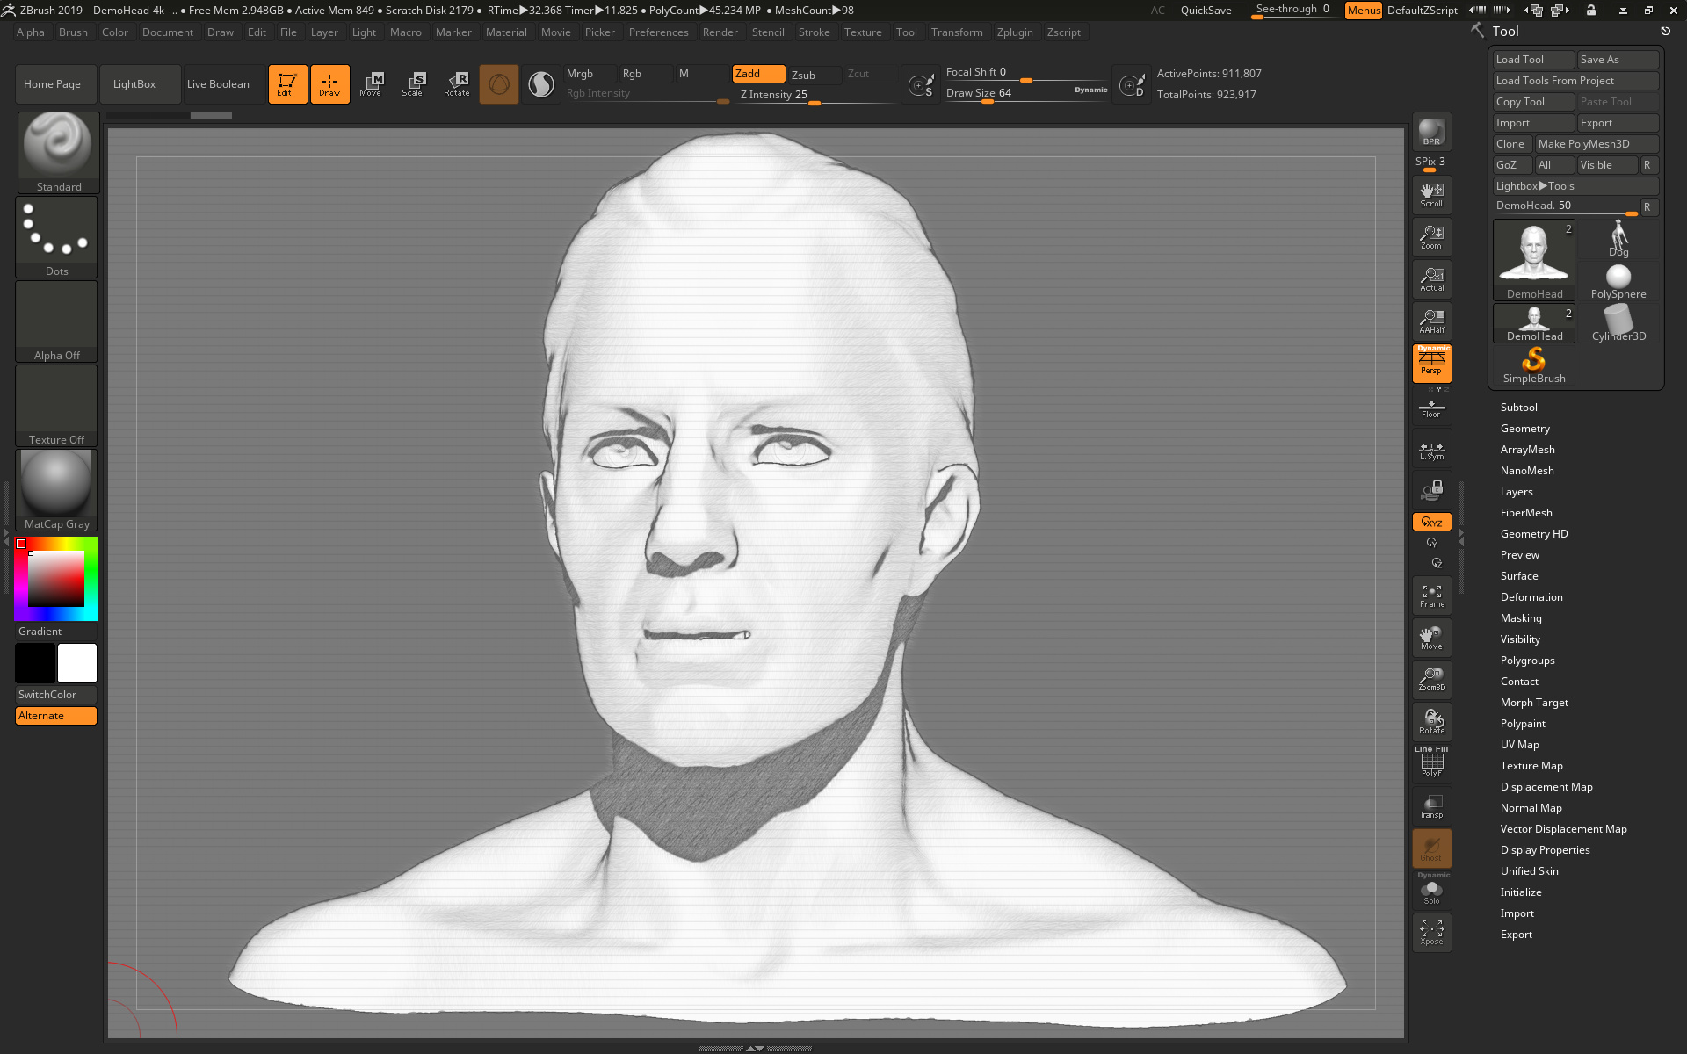This screenshot has width=1687, height=1054.
Task: Click the Floor grid icon
Action: 1431,408
